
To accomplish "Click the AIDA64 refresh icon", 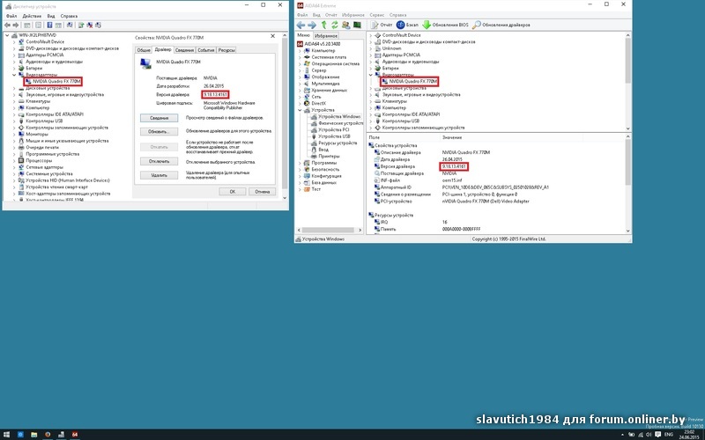I will (x=335, y=26).
